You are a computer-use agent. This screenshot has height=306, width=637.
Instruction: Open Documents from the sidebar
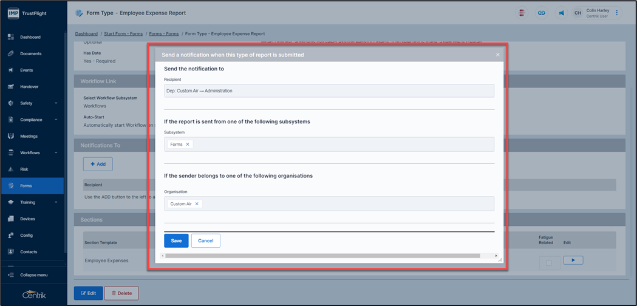(x=11, y=53)
